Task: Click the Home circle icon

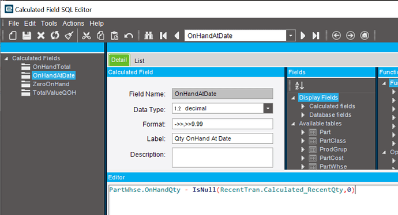Action: point(365,36)
